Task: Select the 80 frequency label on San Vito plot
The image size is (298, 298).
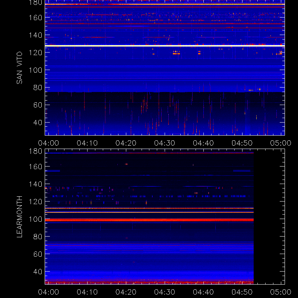Action: click(x=38, y=88)
